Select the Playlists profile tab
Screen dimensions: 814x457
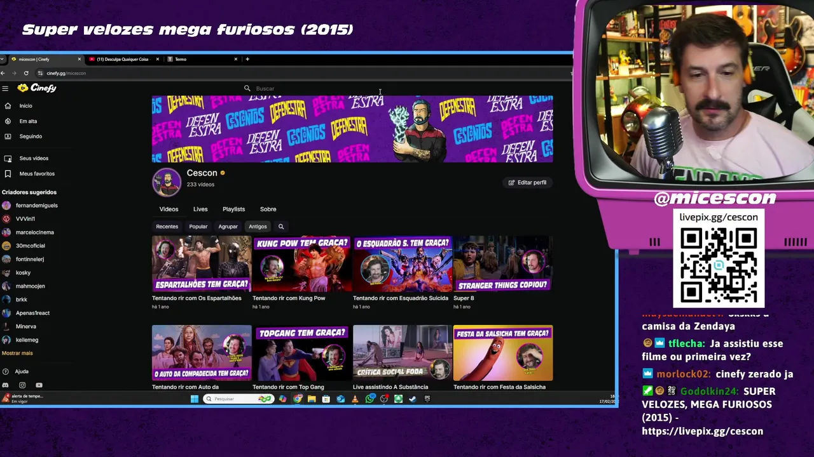tap(233, 209)
